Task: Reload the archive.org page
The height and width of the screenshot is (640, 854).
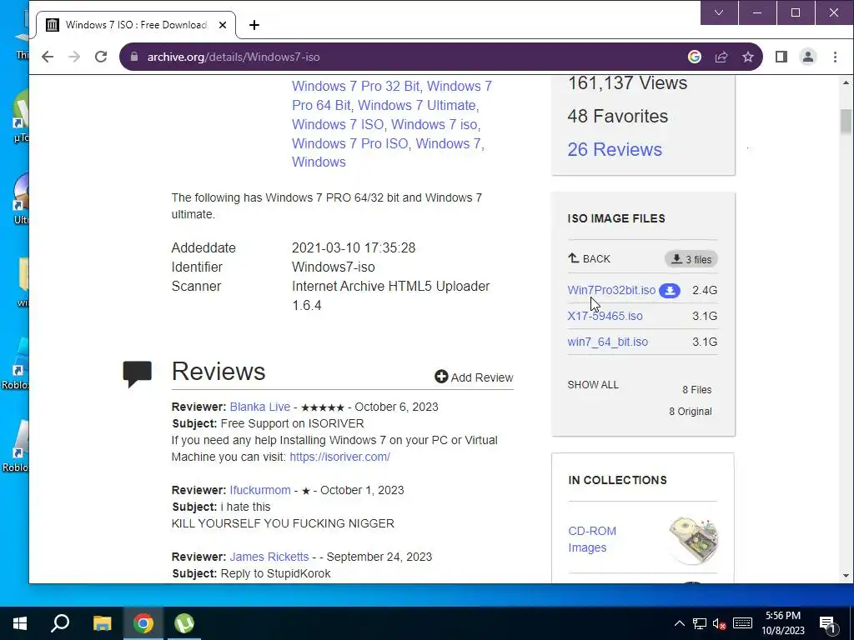Action: tap(101, 57)
